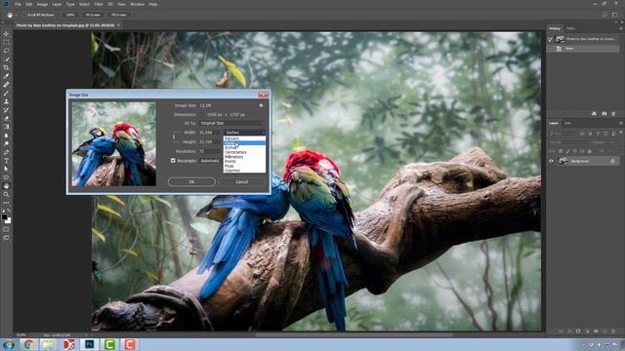The height and width of the screenshot is (351, 625).
Task: Choose Columns from units list
Action: (x=244, y=171)
